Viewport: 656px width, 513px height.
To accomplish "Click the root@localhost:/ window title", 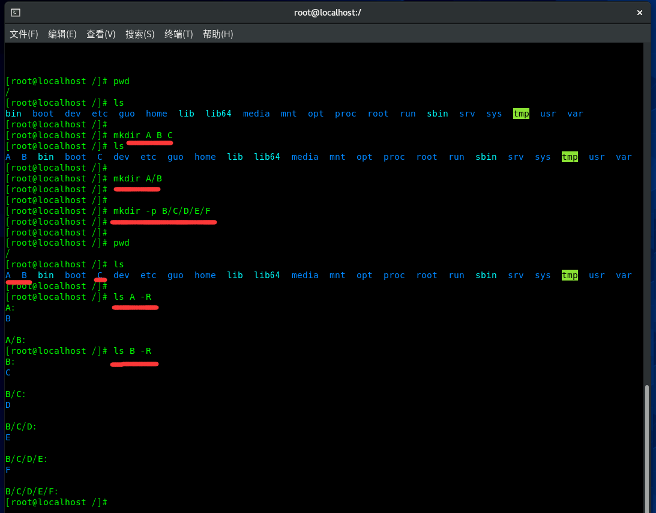I will (x=328, y=12).
